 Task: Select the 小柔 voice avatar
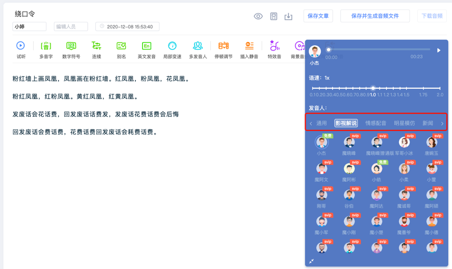point(404,169)
